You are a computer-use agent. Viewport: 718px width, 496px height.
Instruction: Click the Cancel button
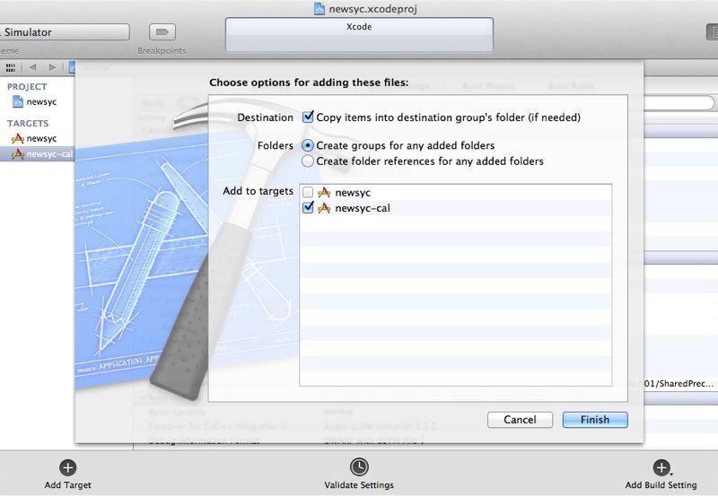click(x=520, y=420)
